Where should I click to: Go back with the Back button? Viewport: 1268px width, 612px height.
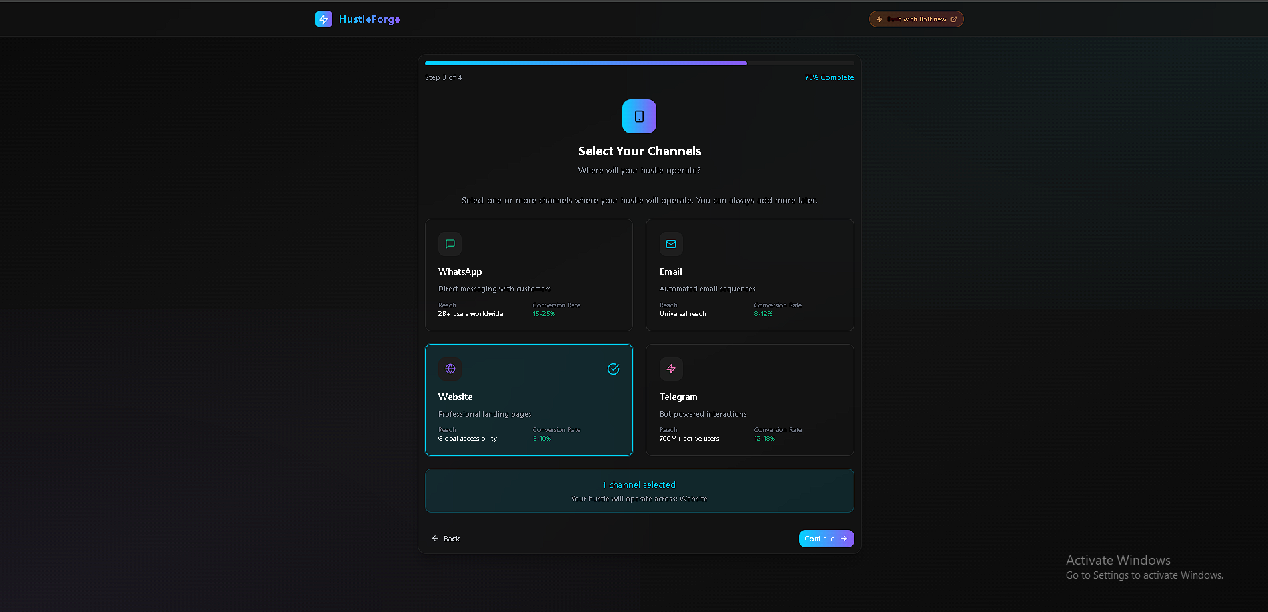(446, 539)
